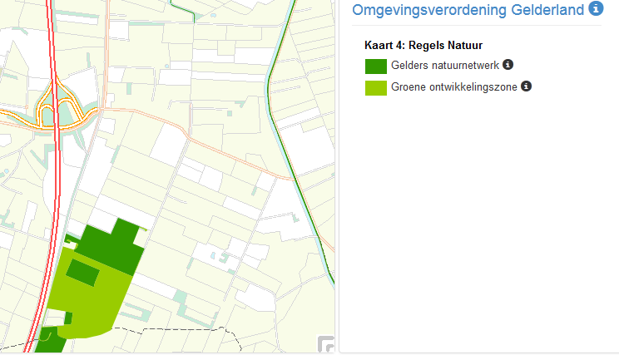Click info icon next to Groene ontwikkelingszone

526,86
